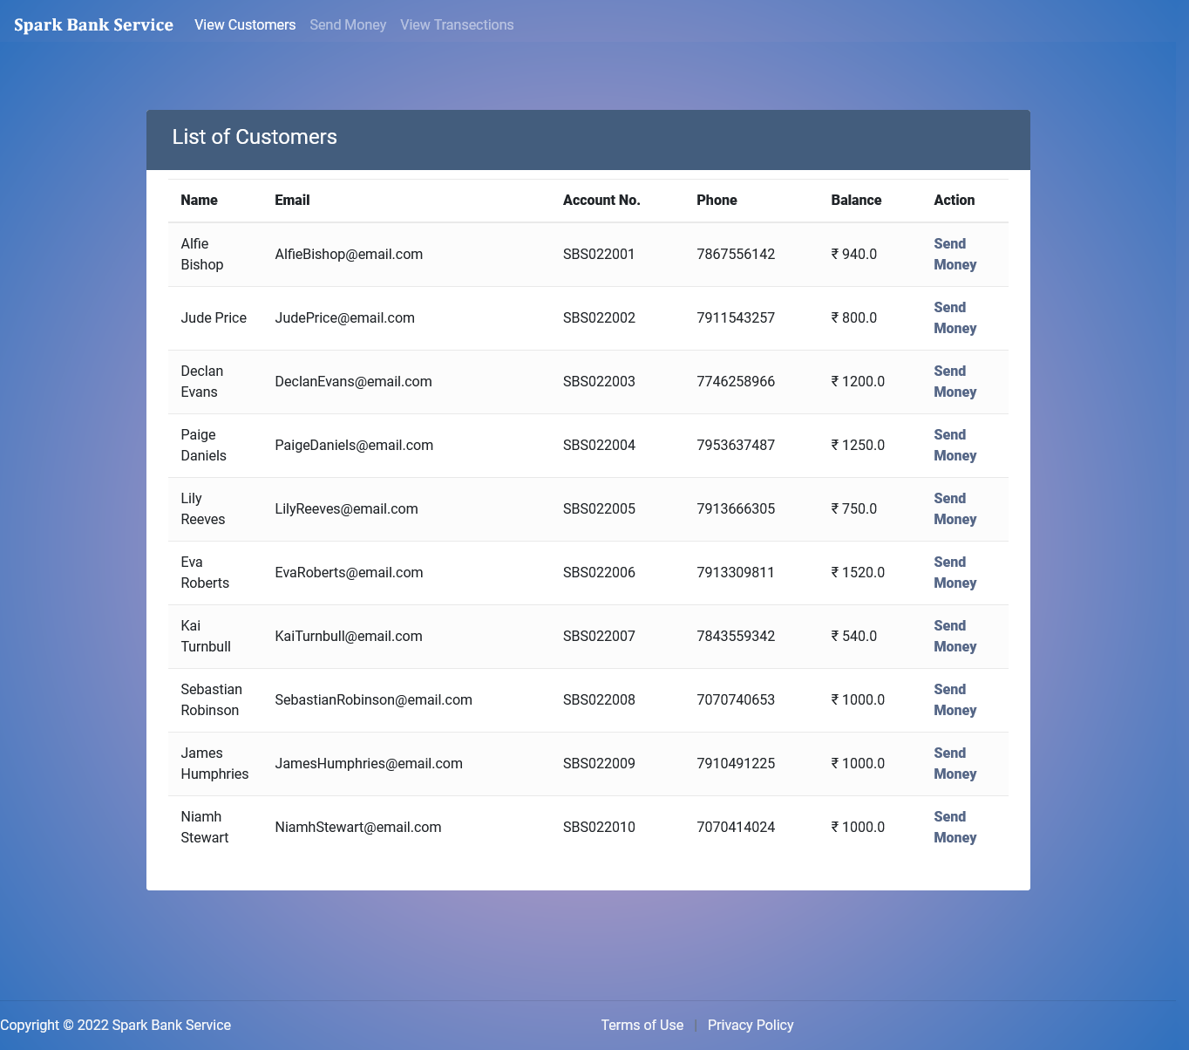
Task: Send money to Jude Price
Action: tap(955, 317)
